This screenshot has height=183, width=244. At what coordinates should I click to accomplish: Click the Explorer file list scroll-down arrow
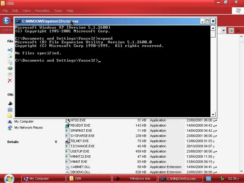click(241, 171)
